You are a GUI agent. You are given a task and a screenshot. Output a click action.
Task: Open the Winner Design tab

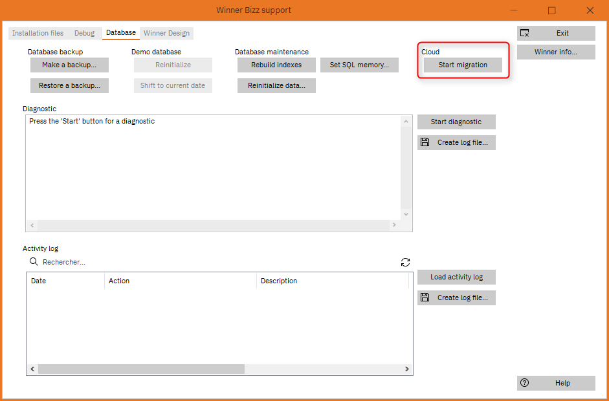166,33
